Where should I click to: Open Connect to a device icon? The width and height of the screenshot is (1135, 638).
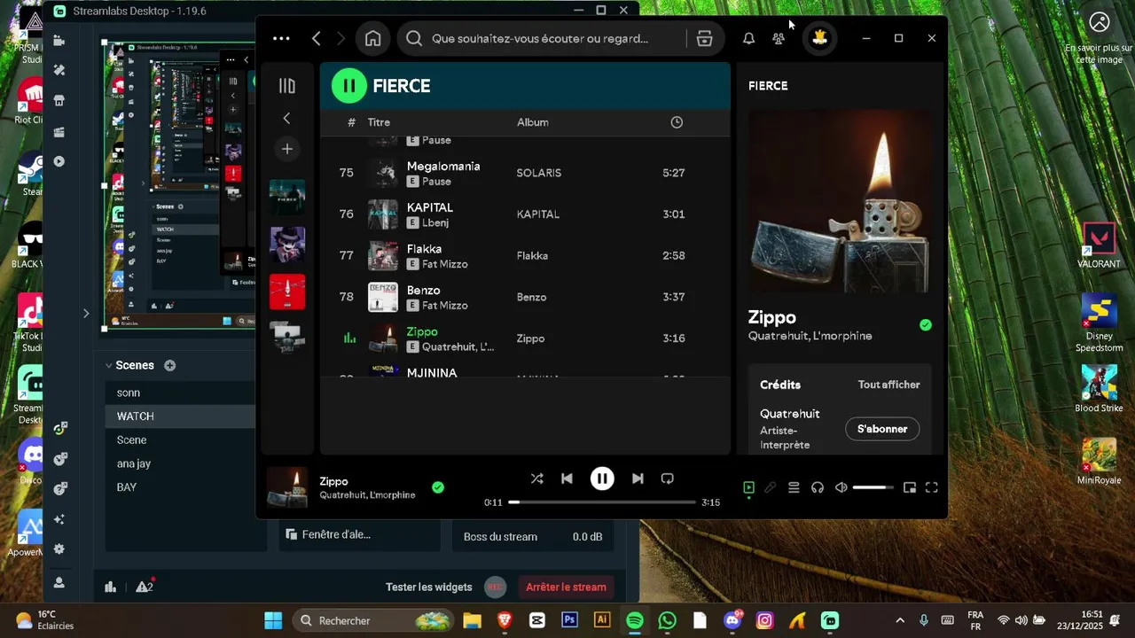pyautogui.click(x=818, y=487)
